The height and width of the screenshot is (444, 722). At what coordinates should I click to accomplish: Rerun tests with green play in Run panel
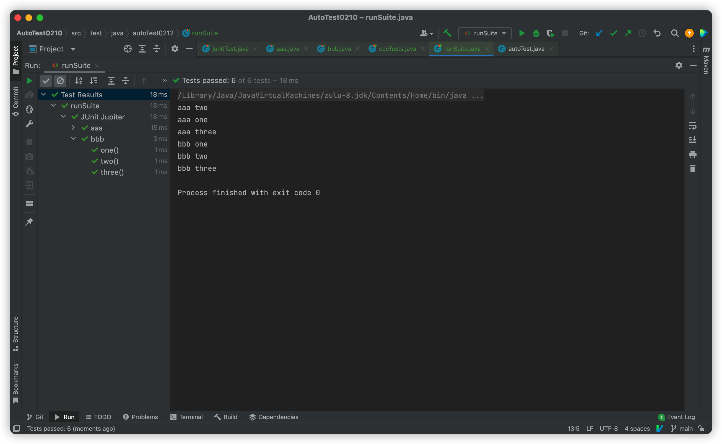click(29, 80)
